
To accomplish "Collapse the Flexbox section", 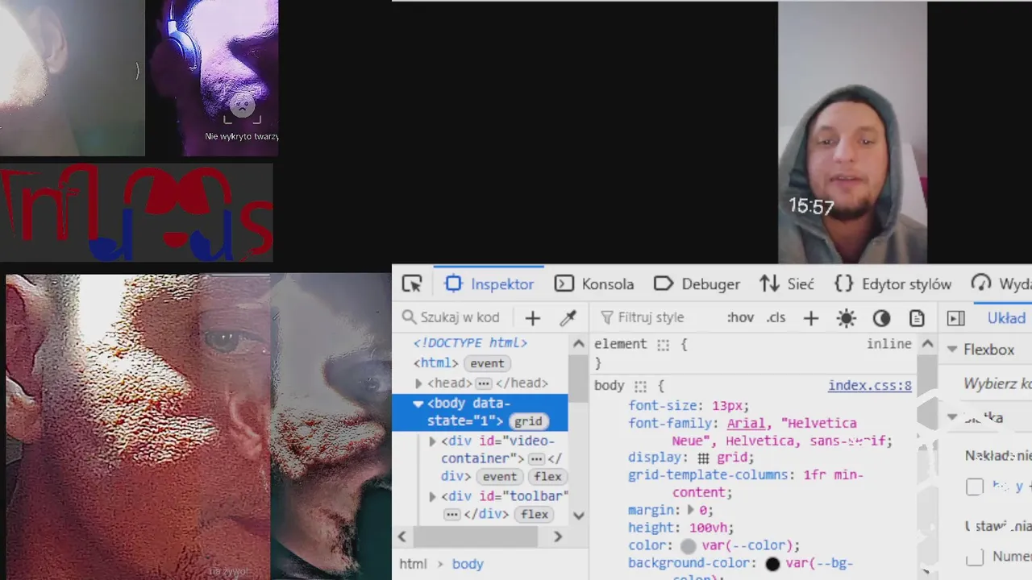I will coord(952,350).
